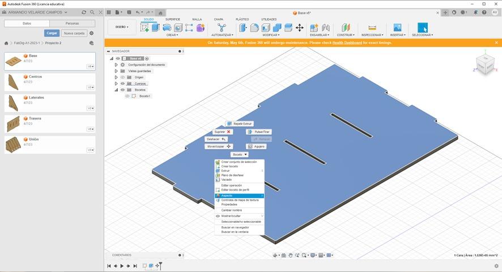This screenshot has height=272, width=502.
Task: Choose Cambiar nombre in the context menu
Action: point(239,210)
